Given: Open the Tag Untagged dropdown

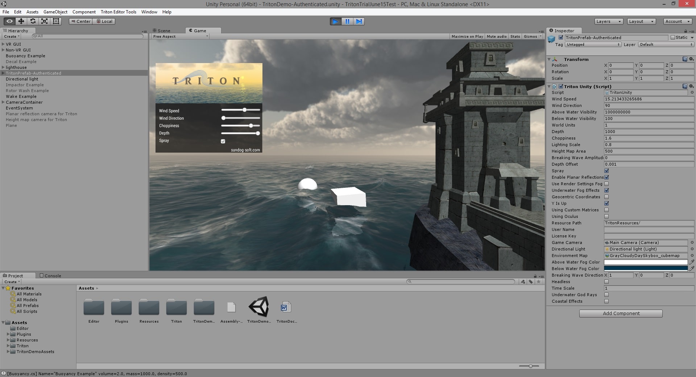Looking at the screenshot, I should [x=593, y=45].
